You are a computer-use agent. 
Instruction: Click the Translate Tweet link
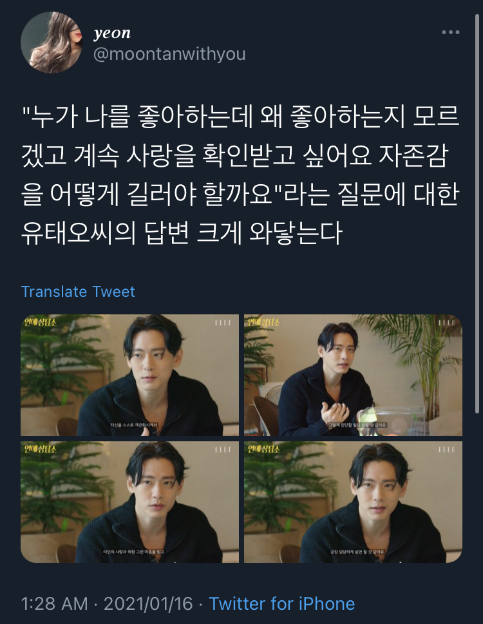[x=78, y=292]
